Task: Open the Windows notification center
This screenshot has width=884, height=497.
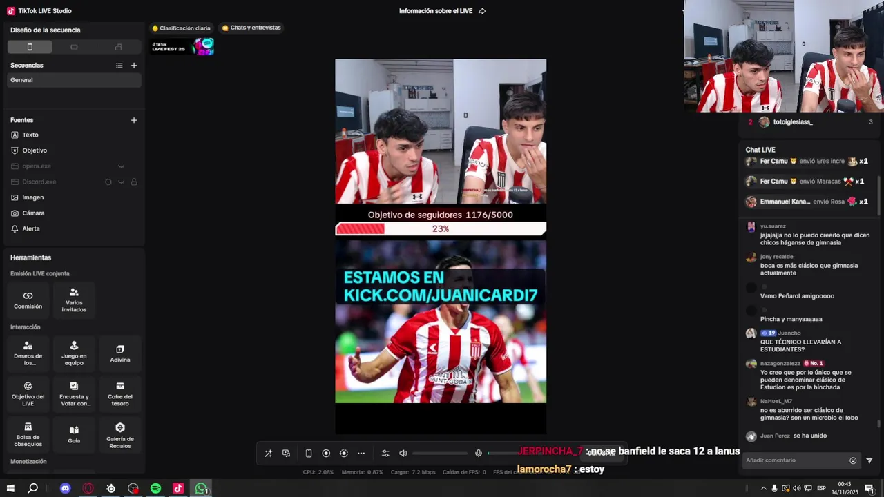Action: click(869, 488)
